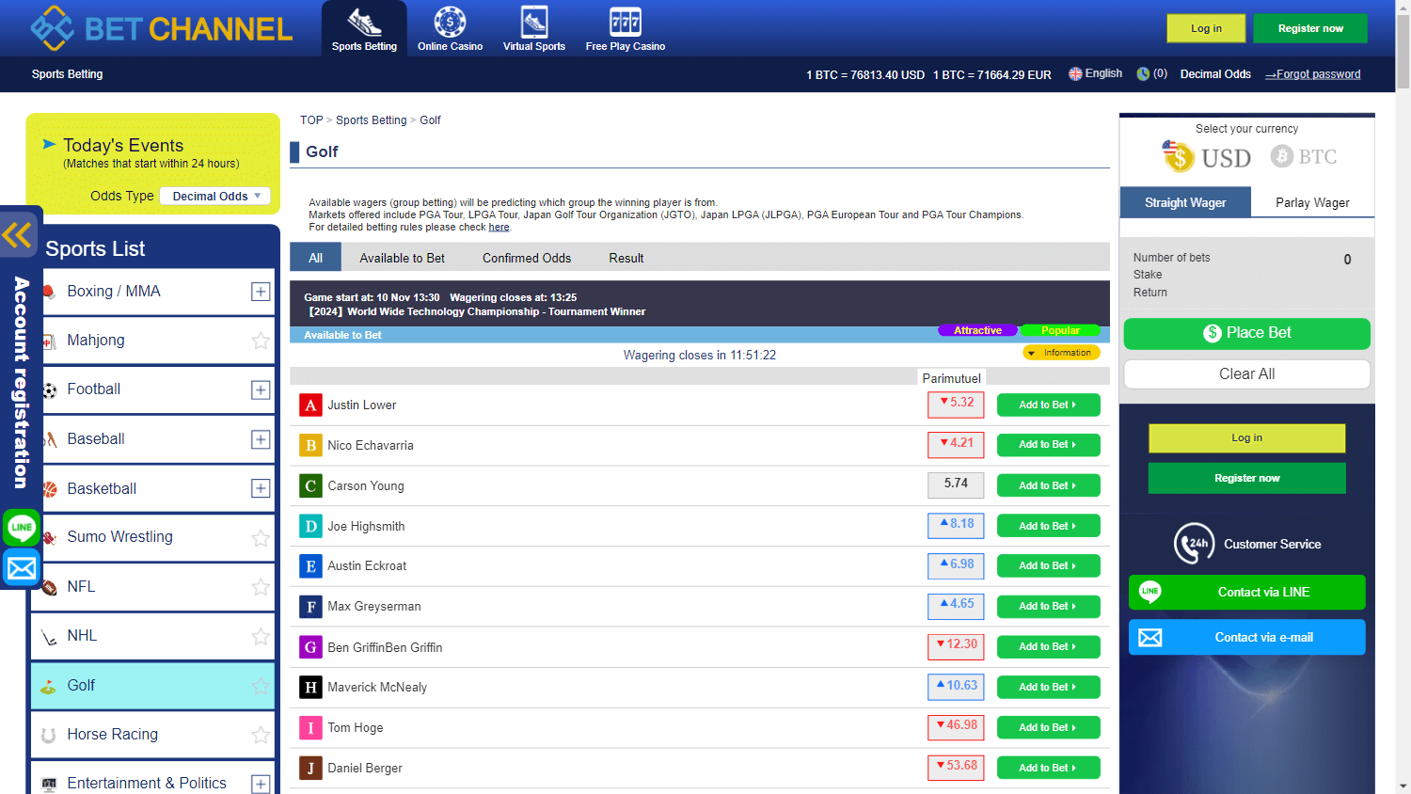Click Register now in the header

pyautogui.click(x=1310, y=28)
